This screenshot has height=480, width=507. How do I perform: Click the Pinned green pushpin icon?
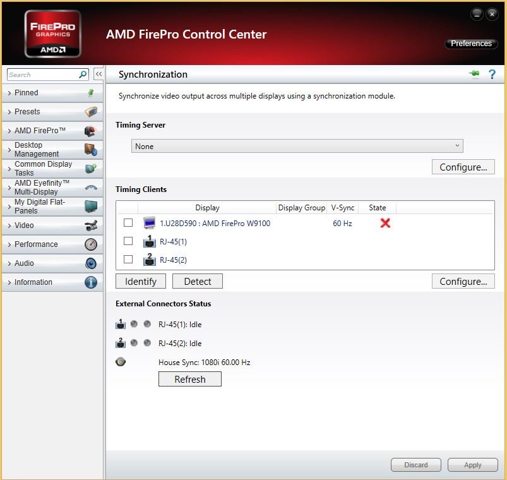coord(91,93)
